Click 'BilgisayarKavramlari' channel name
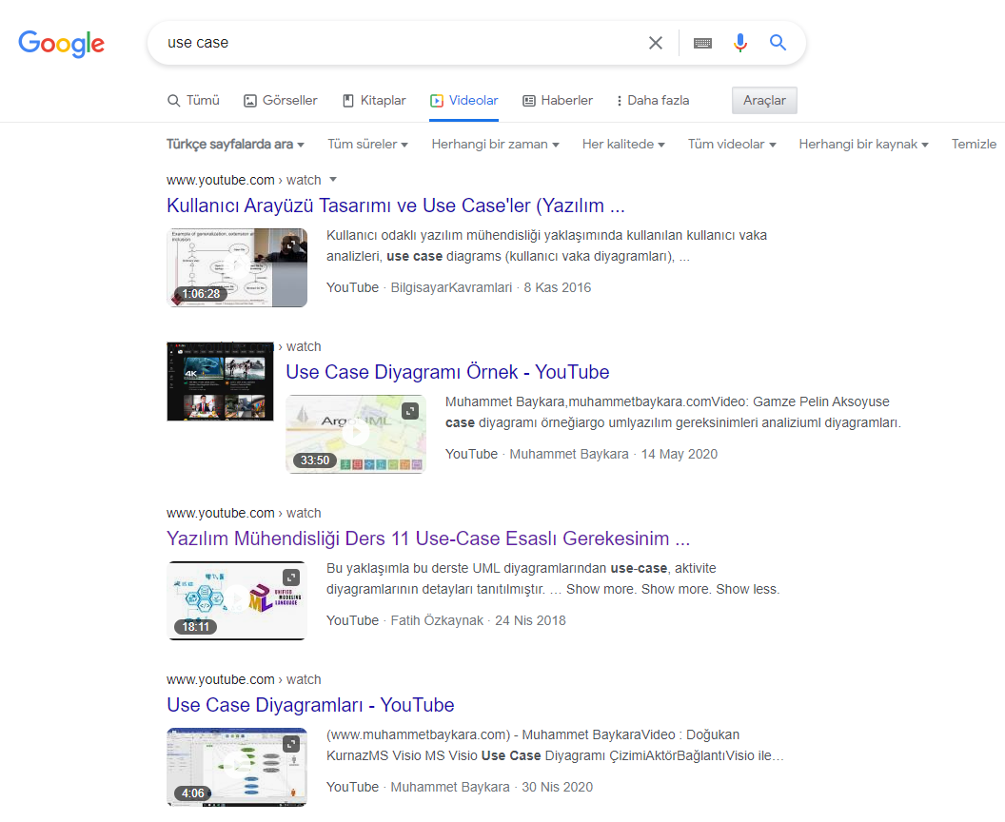Viewport: 1005px width, 822px height. (x=451, y=287)
